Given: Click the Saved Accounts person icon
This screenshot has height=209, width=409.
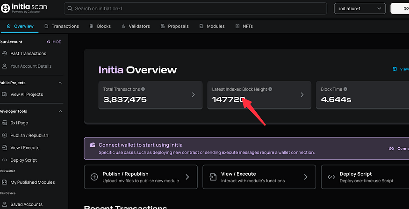Looking at the screenshot, I should [4, 204].
